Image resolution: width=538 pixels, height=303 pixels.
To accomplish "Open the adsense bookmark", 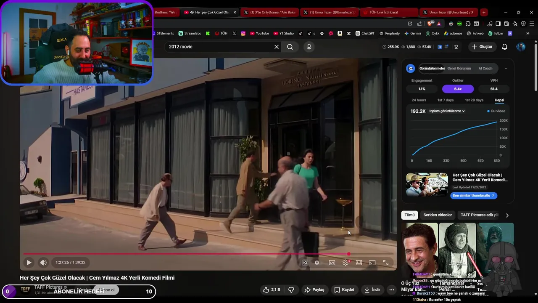I will click(453, 33).
